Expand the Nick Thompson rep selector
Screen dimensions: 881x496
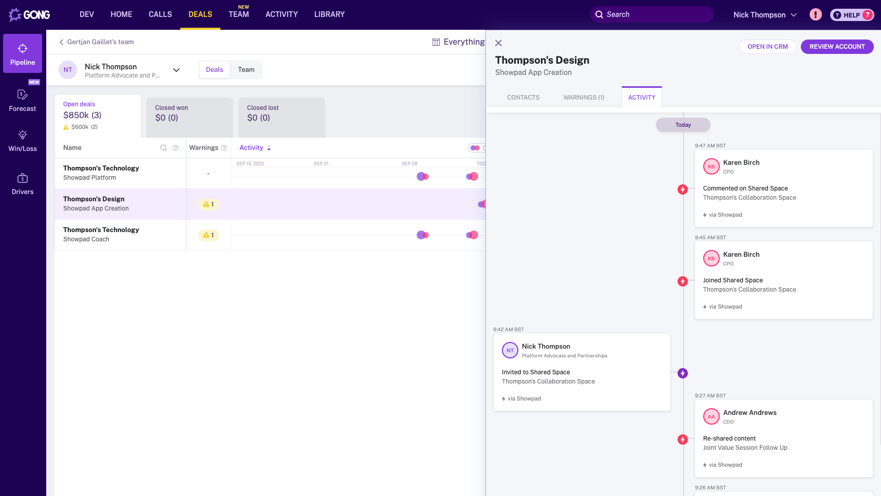(x=176, y=70)
